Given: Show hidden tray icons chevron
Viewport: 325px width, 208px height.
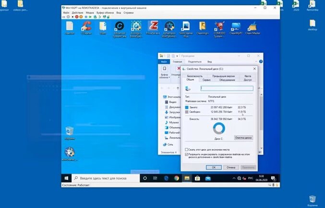Looking at the screenshot, I should tap(234, 178).
